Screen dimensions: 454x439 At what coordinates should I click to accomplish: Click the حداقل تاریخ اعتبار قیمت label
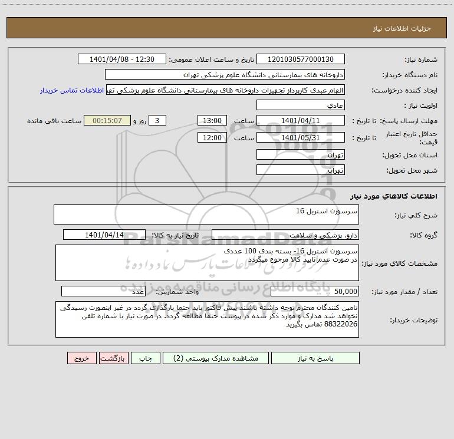[412, 138]
